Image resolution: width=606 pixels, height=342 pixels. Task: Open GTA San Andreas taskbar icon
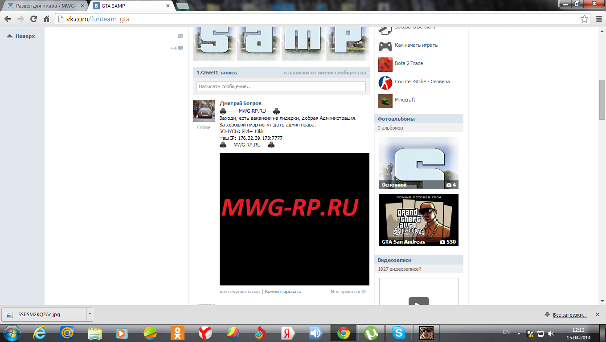coord(426,333)
